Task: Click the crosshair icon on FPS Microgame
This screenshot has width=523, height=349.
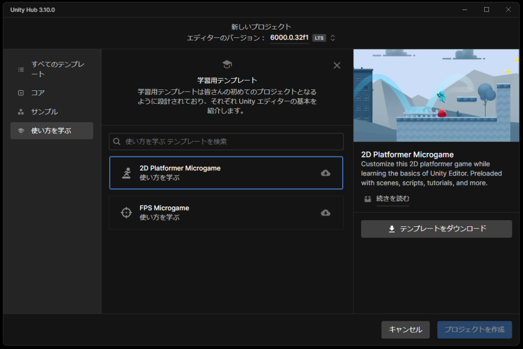Action: (126, 213)
